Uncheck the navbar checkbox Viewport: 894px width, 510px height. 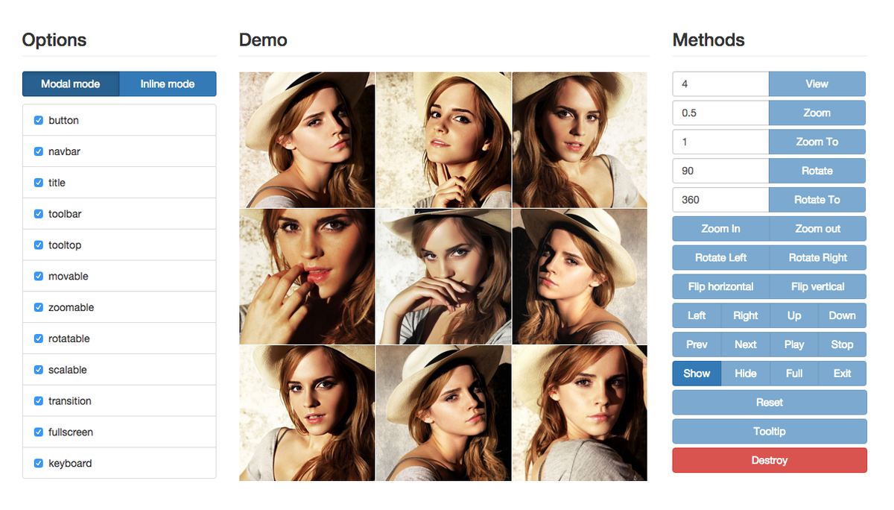[39, 151]
